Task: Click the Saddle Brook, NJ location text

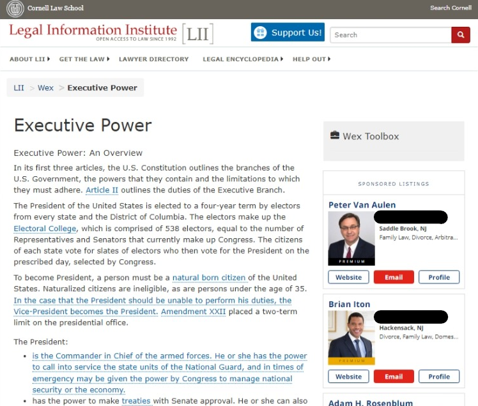Action: [403, 229]
